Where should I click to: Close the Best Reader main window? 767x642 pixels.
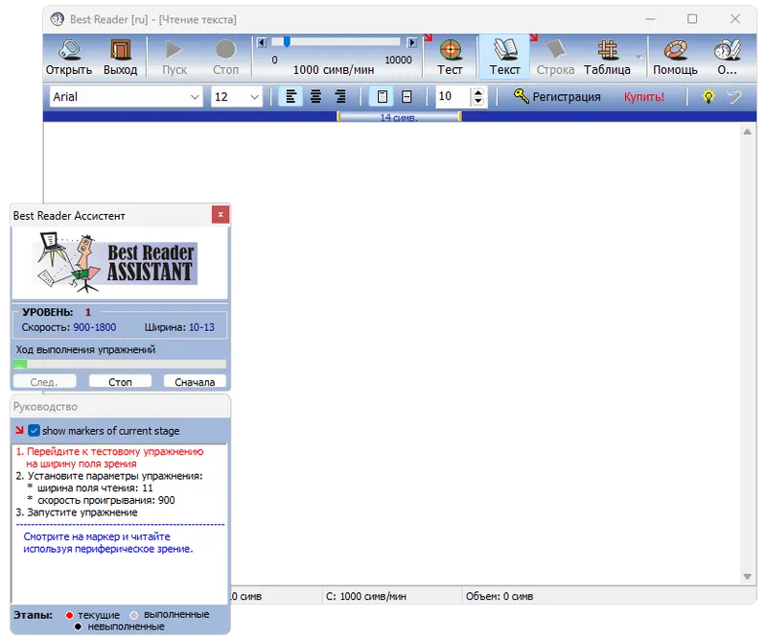click(734, 19)
